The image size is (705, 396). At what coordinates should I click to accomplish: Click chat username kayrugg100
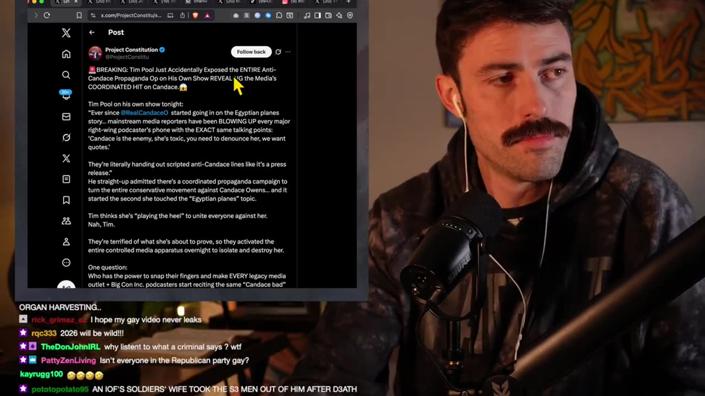point(41,375)
